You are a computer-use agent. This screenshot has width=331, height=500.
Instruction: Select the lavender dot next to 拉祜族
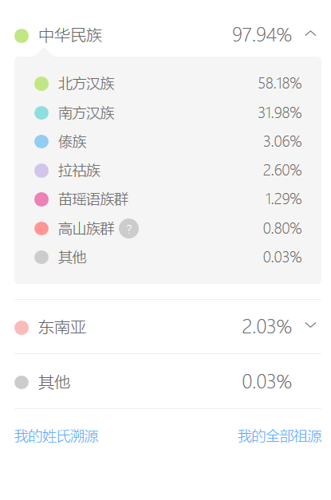pyautogui.click(x=41, y=171)
